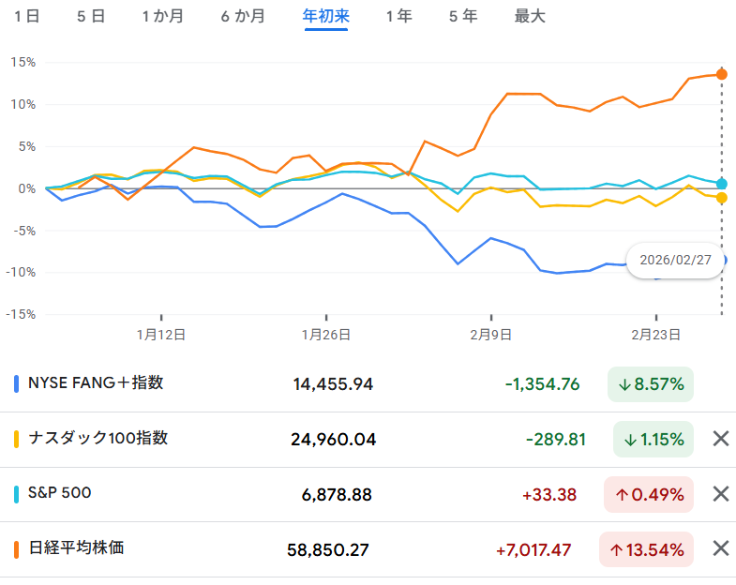Show the 5年 chart range
736x585 pixels.
(x=462, y=17)
